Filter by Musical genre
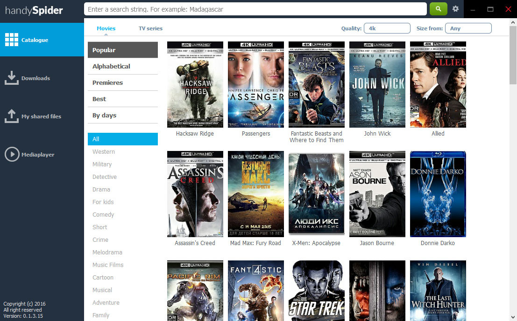 [102, 290]
